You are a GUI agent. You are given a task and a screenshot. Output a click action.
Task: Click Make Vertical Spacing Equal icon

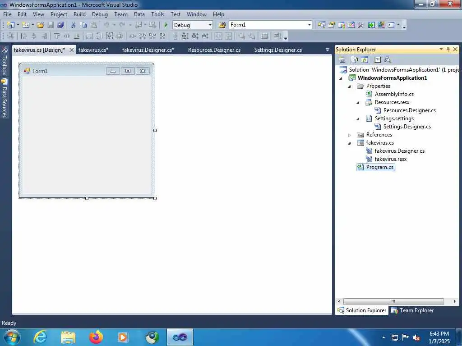176,36
